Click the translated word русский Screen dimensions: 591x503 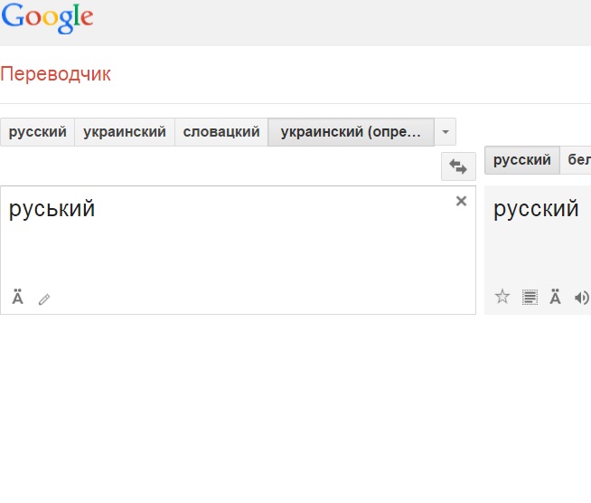click(x=536, y=209)
